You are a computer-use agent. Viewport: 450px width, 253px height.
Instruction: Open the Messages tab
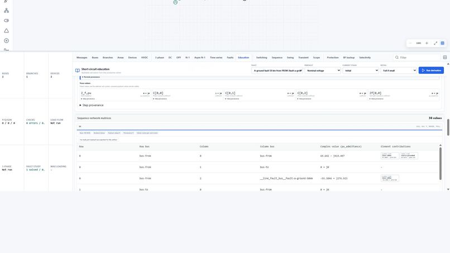82,58
